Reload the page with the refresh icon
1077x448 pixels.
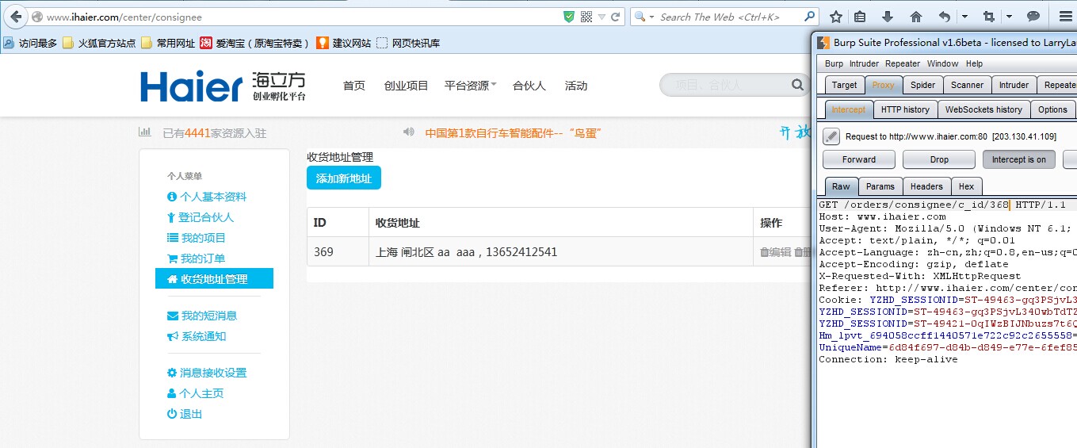coord(616,17)
